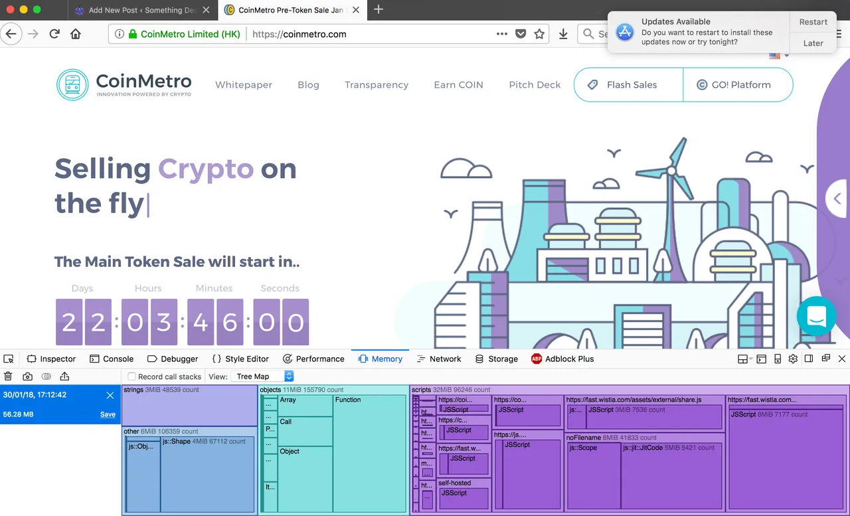
Task: Open the live chat bubble
Action: 816,317
